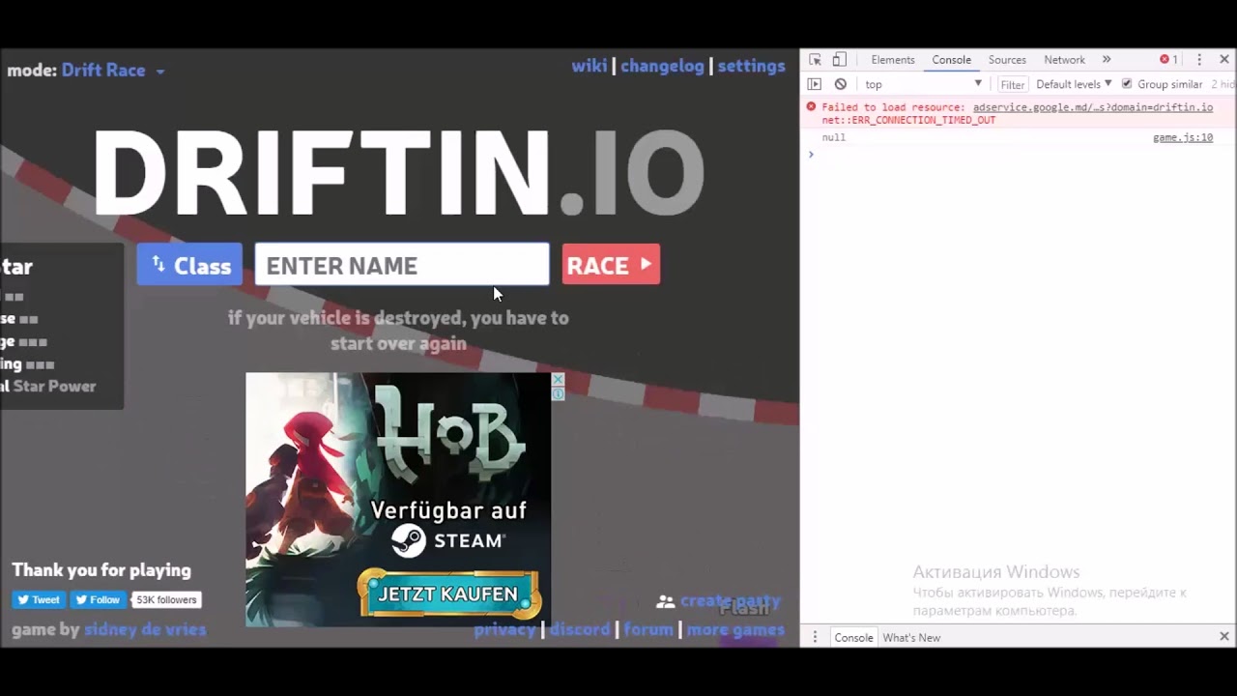This screenshot has height=696, width=1237.
Task: Close the DevTools panel
Action: tap(1224, 60)
